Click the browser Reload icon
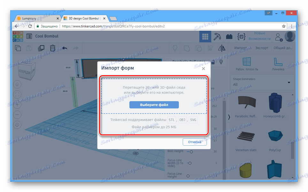This screenshot has width=308, height=192. click(x=30, y=26)
